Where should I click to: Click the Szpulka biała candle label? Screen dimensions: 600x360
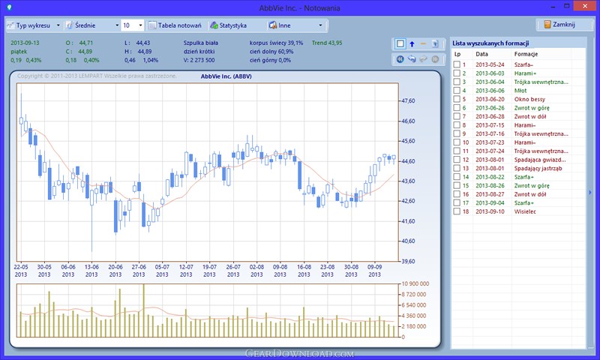click(200, 43)
